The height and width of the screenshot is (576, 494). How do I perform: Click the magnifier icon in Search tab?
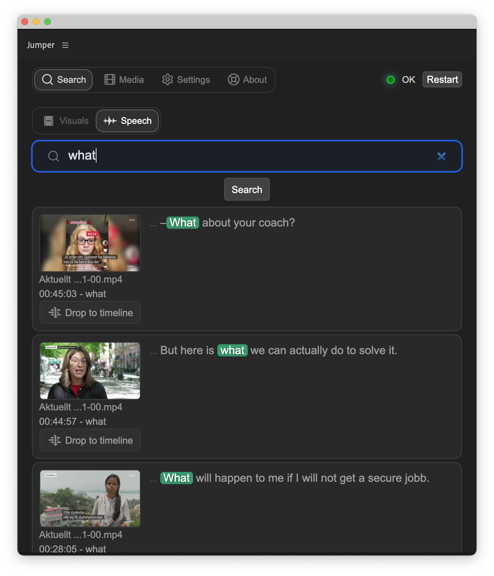47,79
